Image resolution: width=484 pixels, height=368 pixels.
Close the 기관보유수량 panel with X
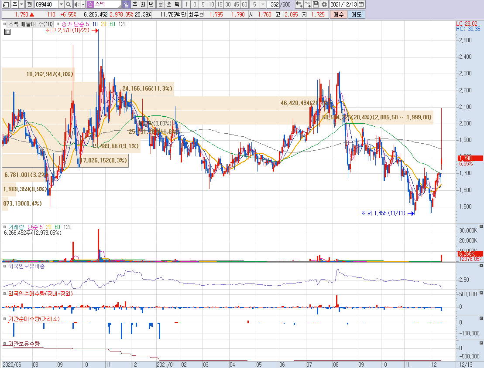(x=481, y=343)
